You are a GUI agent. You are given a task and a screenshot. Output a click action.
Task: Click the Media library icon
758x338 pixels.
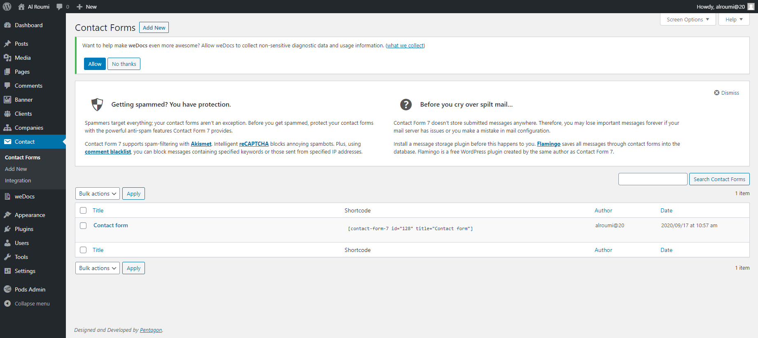pos(7,58)
